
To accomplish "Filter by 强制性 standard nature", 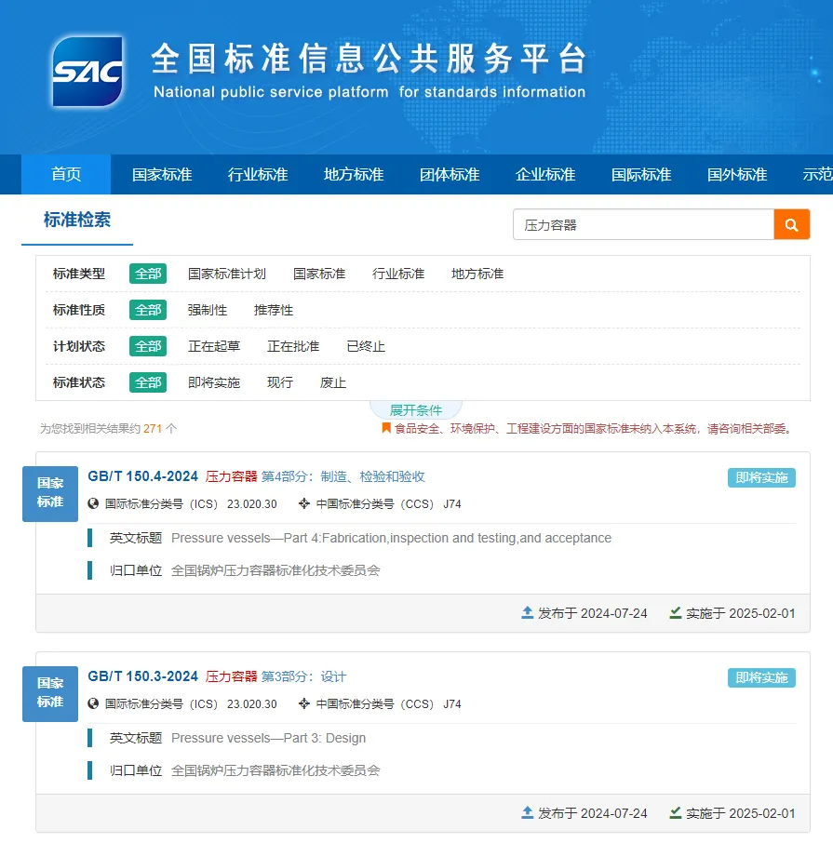I will pyautogui.click(x=208, y=310).
